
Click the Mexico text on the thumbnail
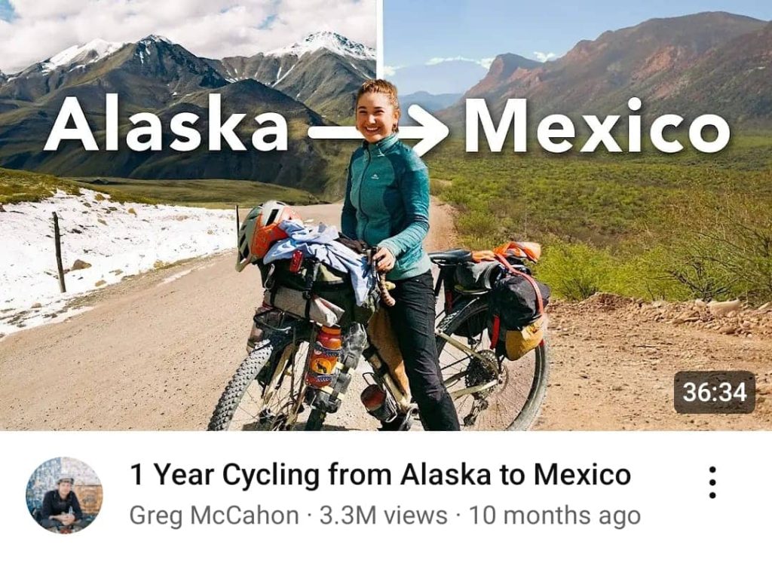pos(597,127)
